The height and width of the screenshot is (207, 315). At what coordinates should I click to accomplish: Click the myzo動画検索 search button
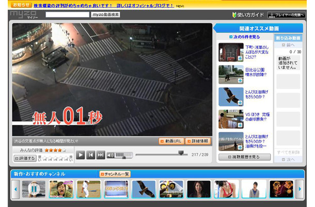105,14
